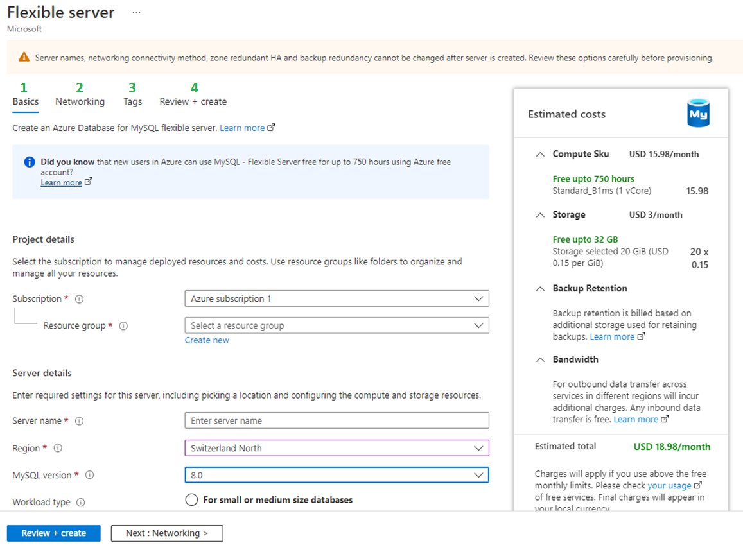This screenshot has width=743, height=552.
Task: Switch to the Tags tab
Action: point(132,101)
